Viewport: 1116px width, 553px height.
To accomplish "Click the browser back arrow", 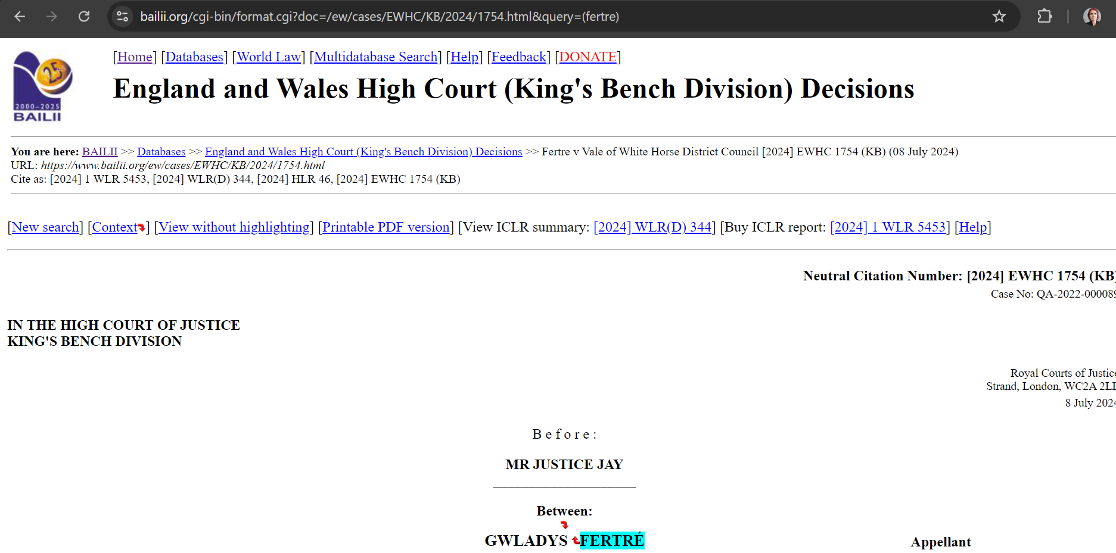I will point(20,16).
